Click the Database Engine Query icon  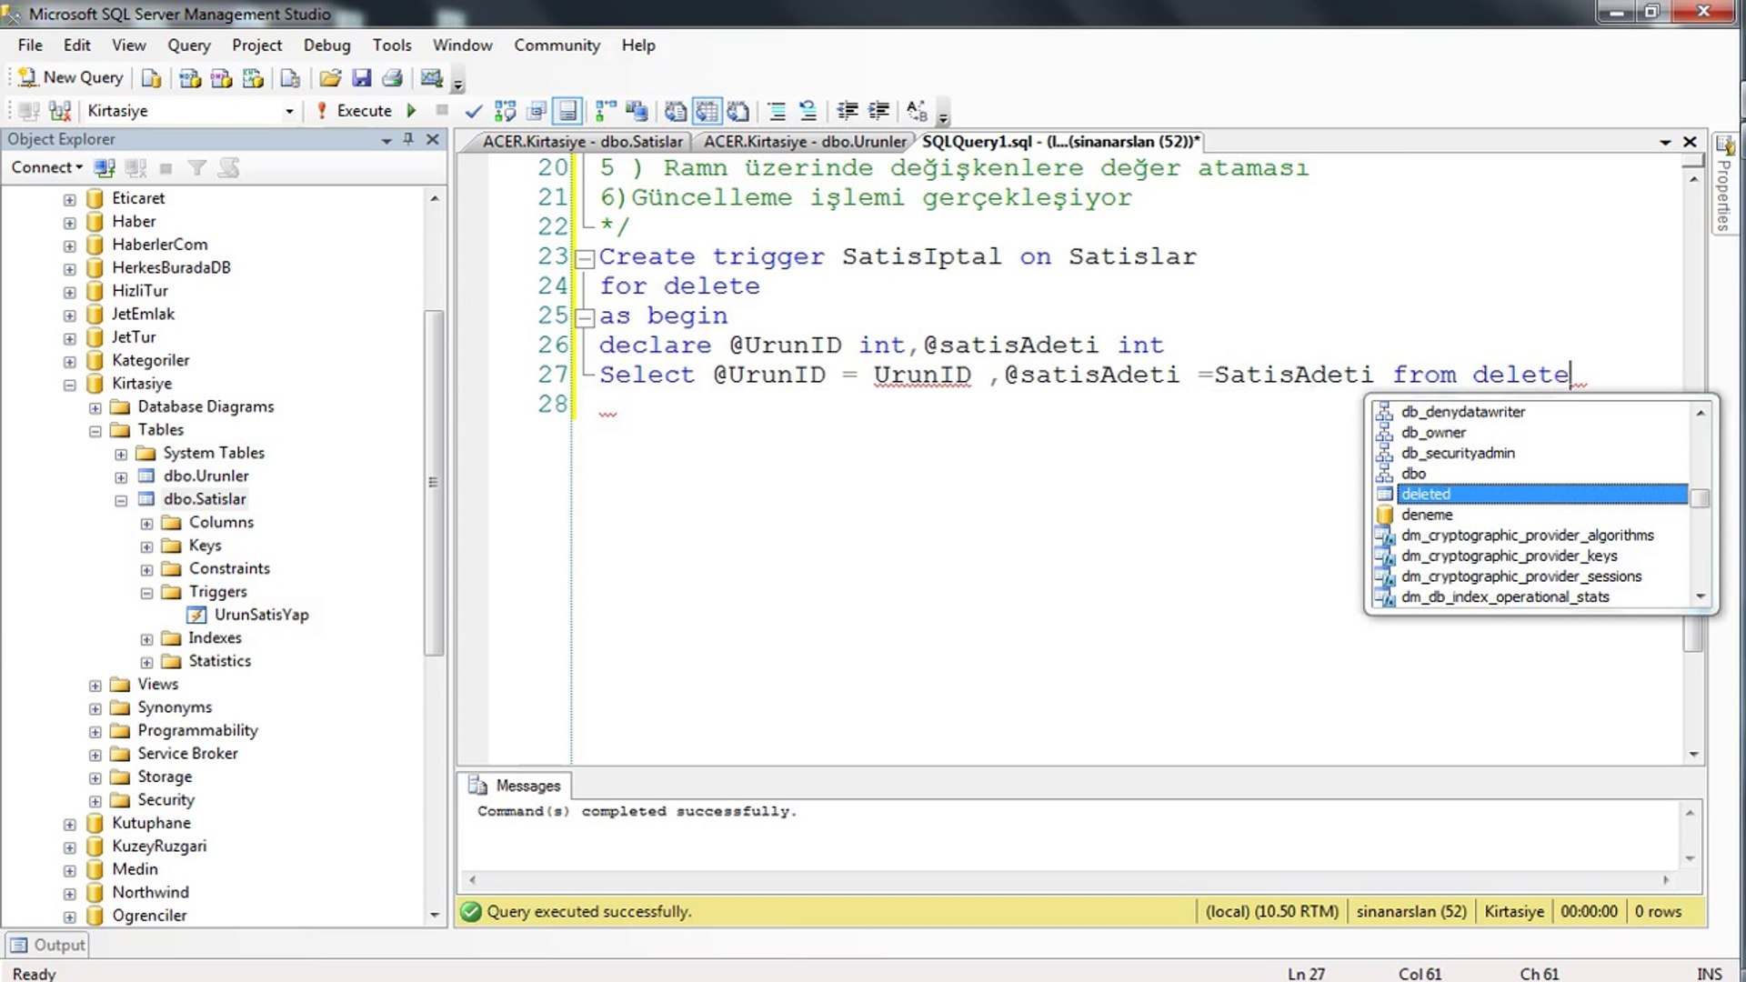[152, 78]
